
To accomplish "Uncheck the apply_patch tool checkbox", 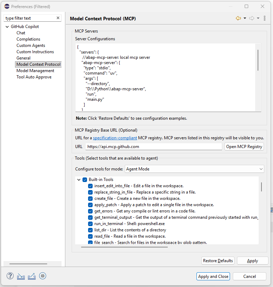I will pyautogui.click(x=90, y=205).
